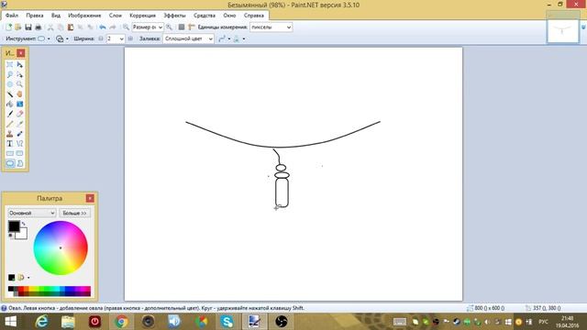Viewport: 587px width, 330px height.
Task: Open the 'Правка' menu
Action: click(35, 16)
